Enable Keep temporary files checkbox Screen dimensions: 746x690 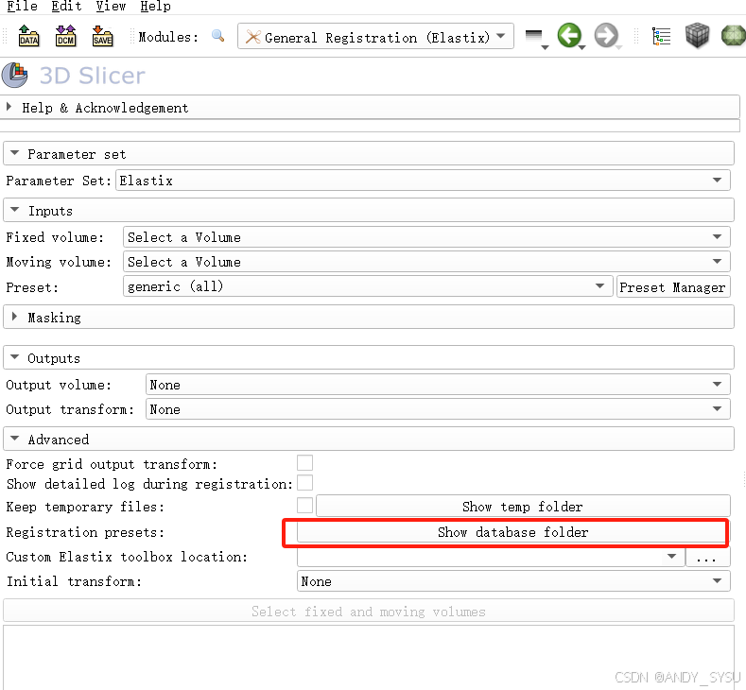304,505
